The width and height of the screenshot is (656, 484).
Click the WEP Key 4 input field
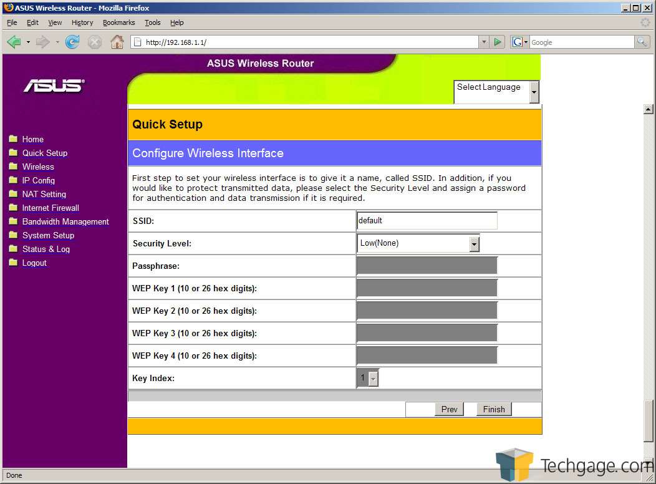427,356
